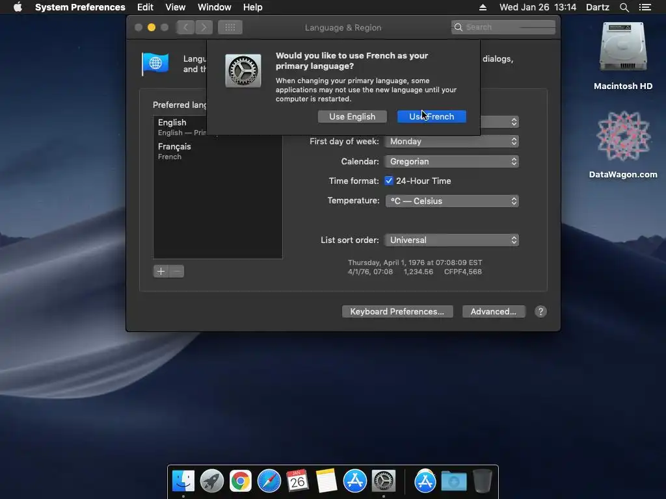Screen dimensions: 666x499
Task: Show all preferences grid button
Action: [x=230, y=27]
